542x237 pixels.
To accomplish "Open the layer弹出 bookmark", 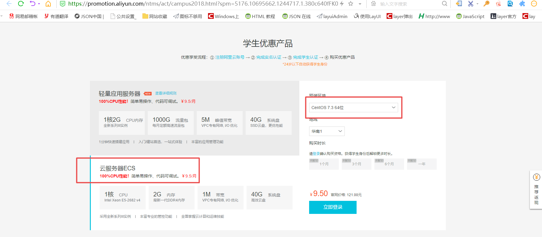I will point(400,16).
